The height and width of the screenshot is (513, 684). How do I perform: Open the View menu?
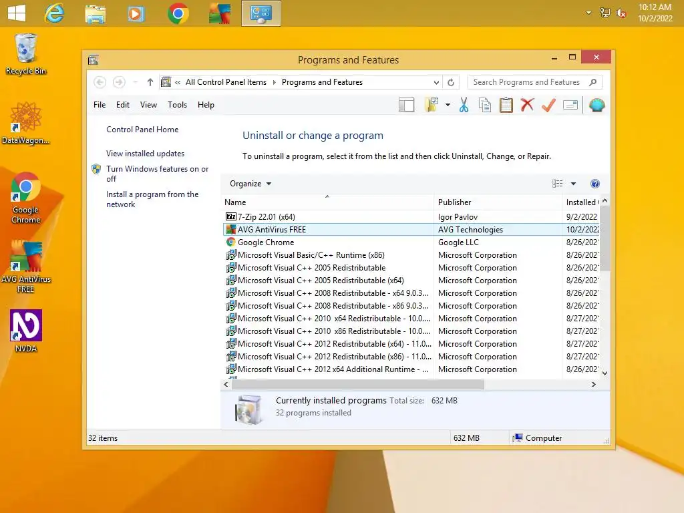(x=148, y=105)
